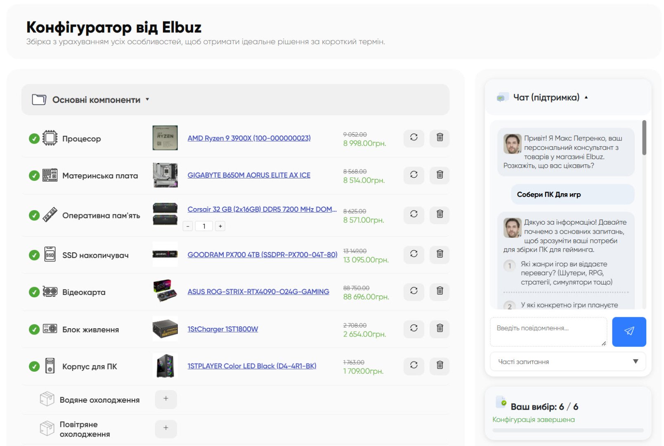
Task: Remove SSD накопичувач with trash icon
Action: tap(440, 254)
